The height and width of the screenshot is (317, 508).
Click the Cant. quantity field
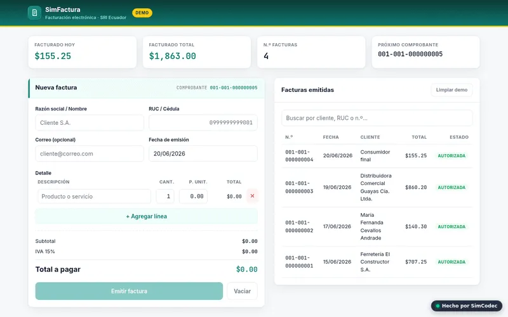165,197
